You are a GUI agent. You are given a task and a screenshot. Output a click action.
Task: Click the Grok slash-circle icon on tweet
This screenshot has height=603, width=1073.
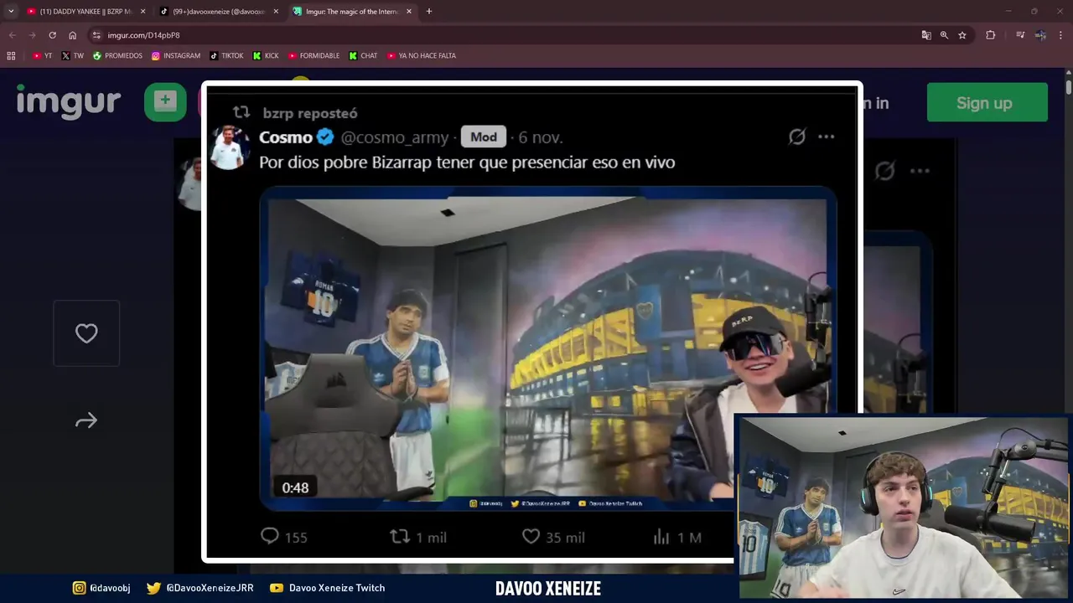point(797,137)
